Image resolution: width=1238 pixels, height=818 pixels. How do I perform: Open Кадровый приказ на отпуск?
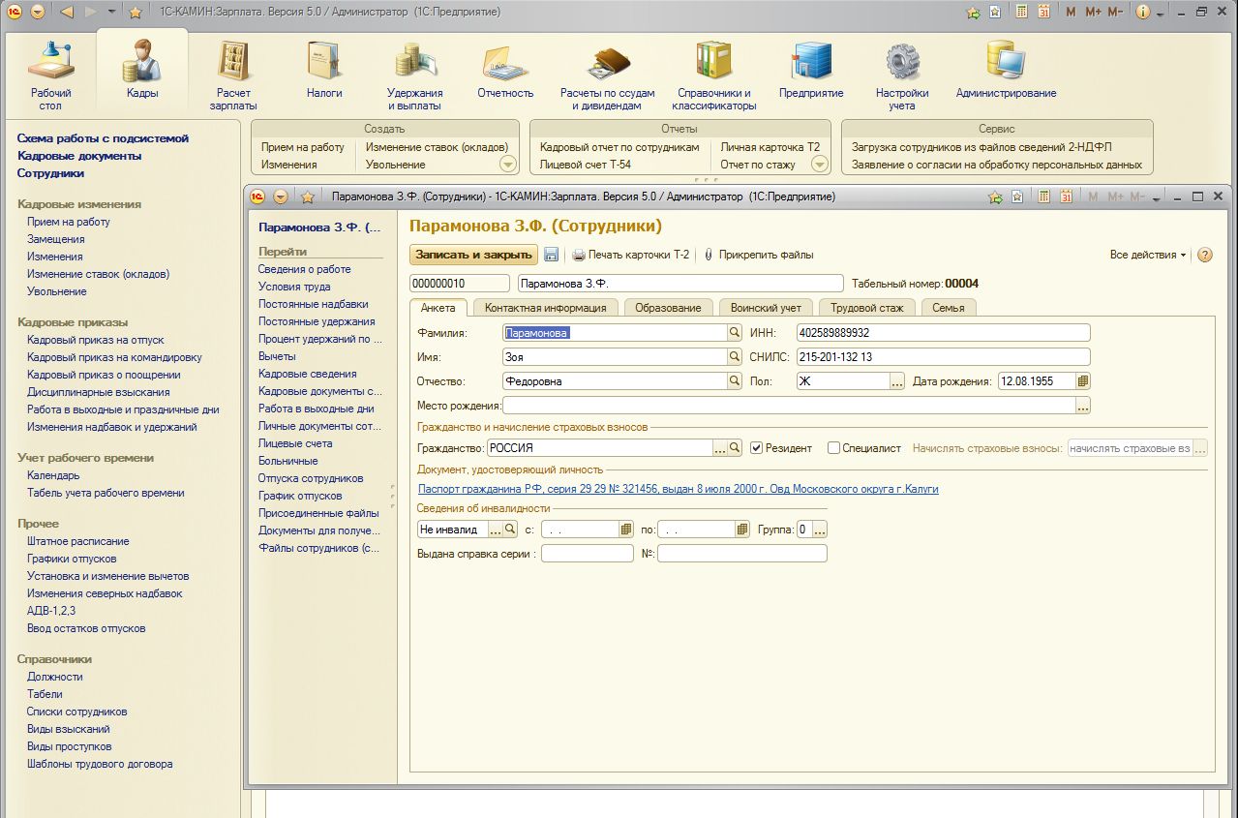pyautogui.click(x=96, y=340)
